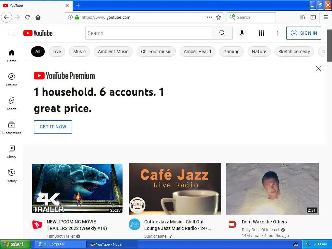This screenshot has width=332, height=249.
Task: Open Library in the sidebar
Action: tap(11, 152)
